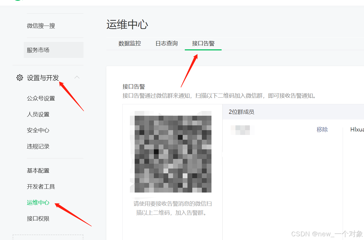This screenshot has height=240, width=364.
Task: Click the description text starting 接口告警通过微信群来通知
Action: coord(220,96)
